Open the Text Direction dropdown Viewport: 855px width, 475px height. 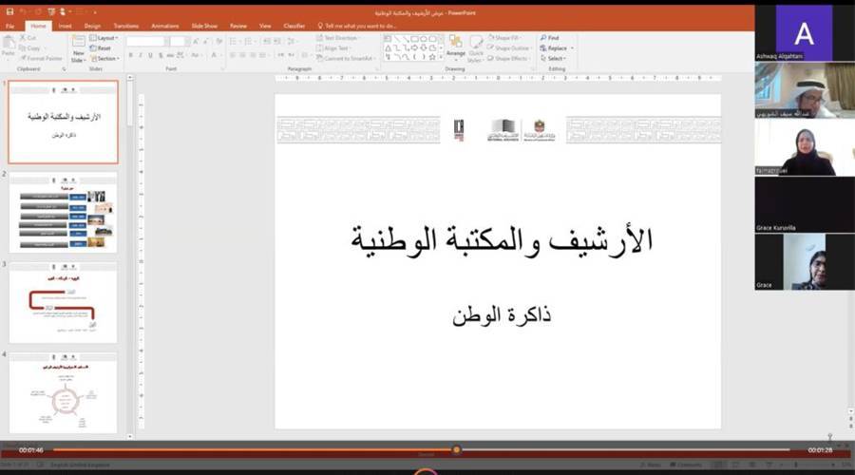[337, 38]
